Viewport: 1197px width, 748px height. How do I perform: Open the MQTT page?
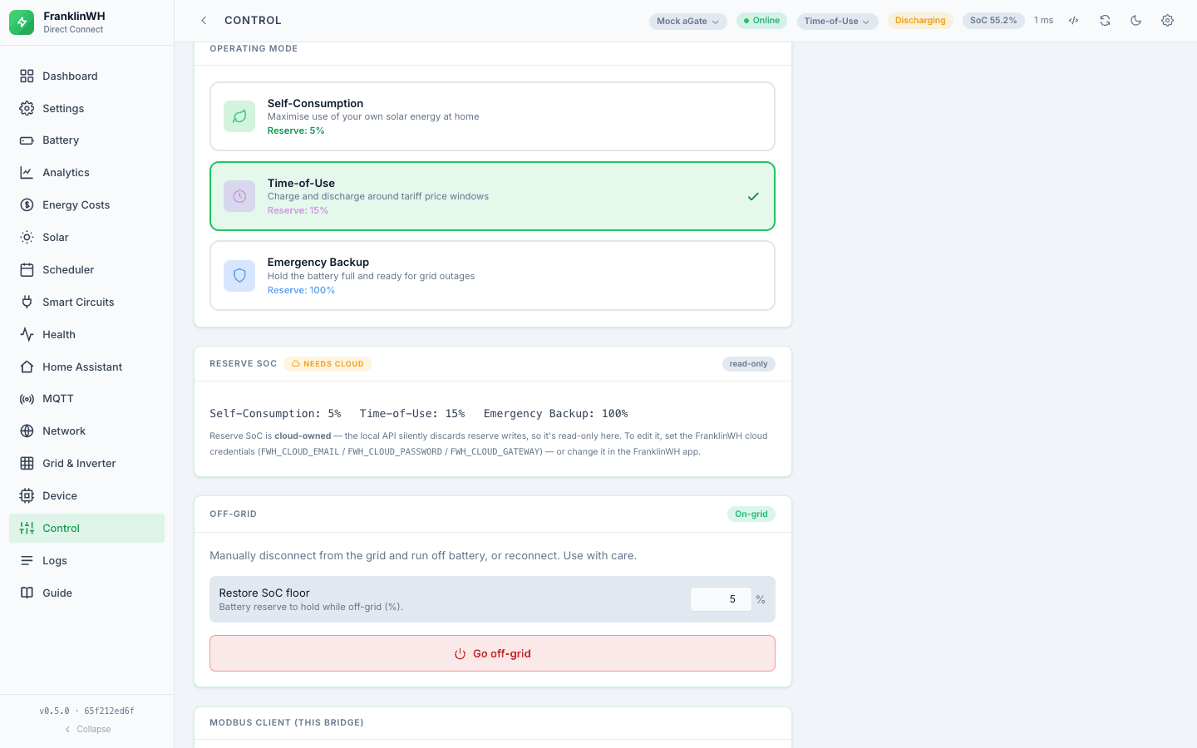tap(86, 399)
